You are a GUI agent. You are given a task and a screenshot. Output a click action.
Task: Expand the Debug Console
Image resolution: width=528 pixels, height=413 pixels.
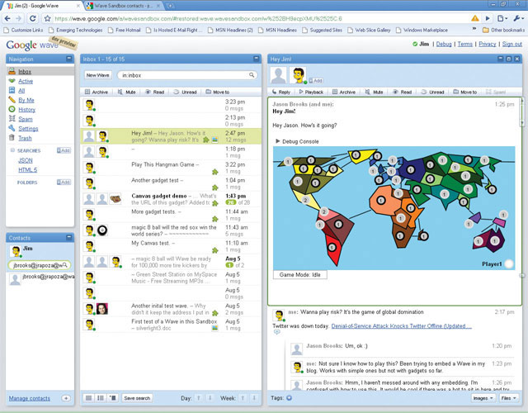(278, 141)
